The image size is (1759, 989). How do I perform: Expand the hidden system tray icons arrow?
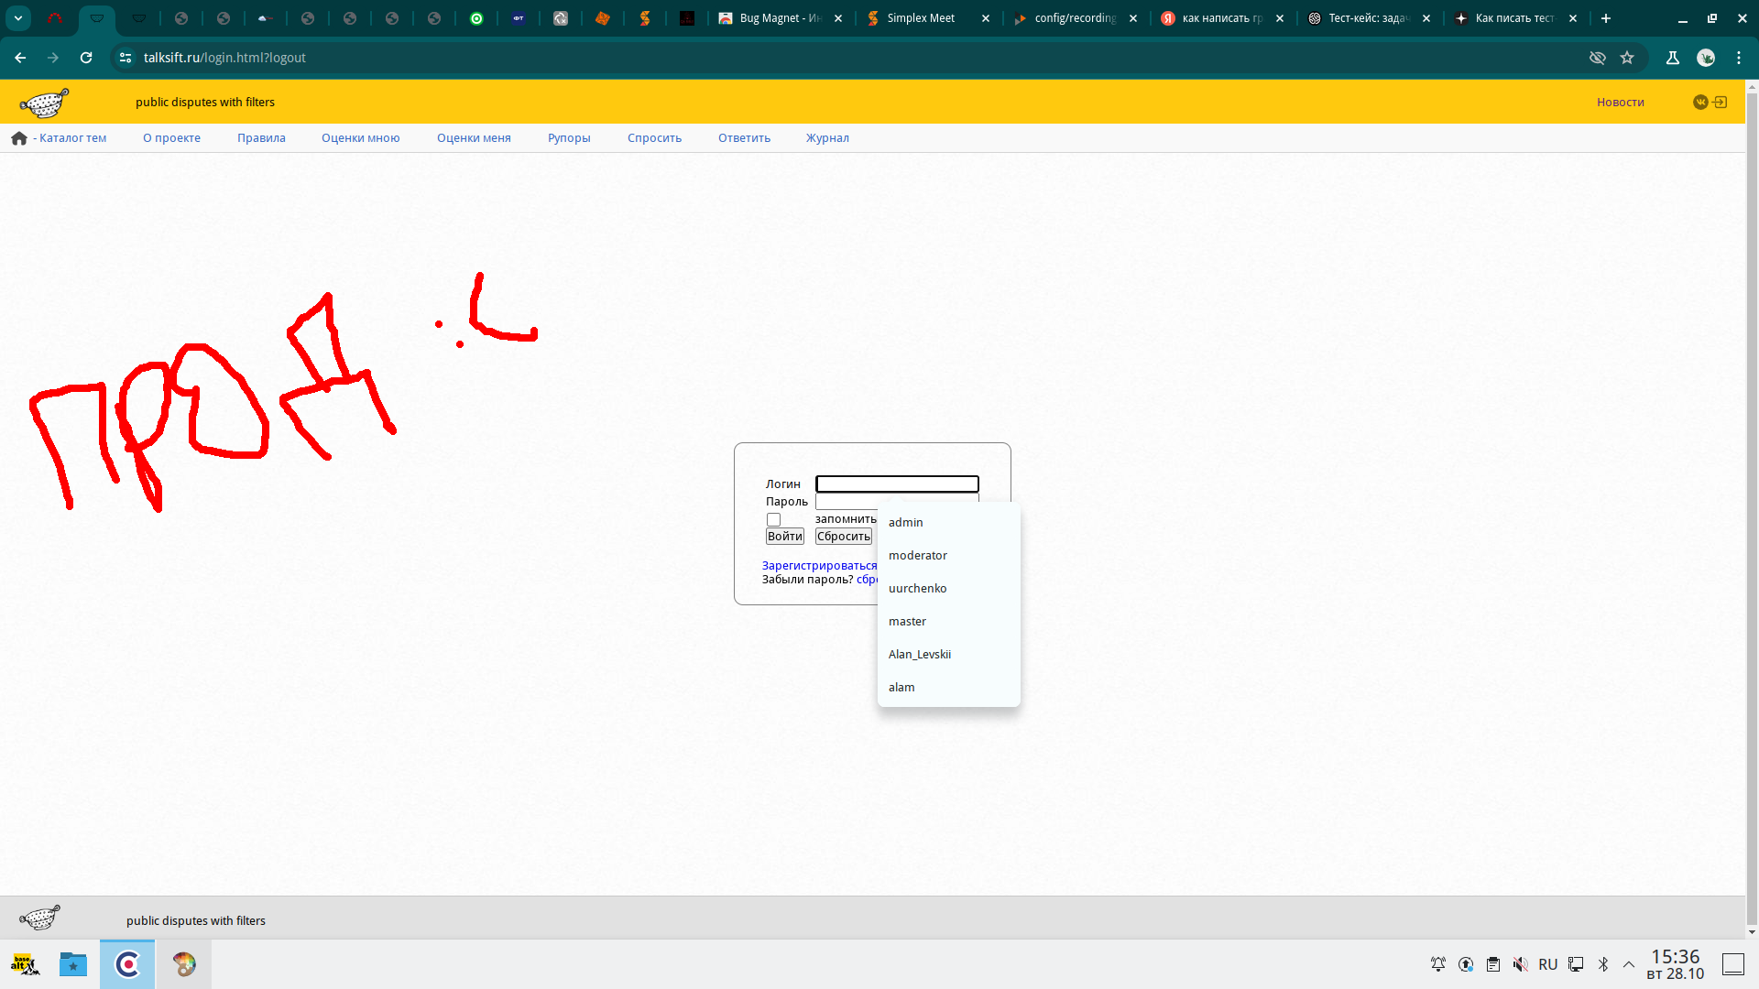1629,964
